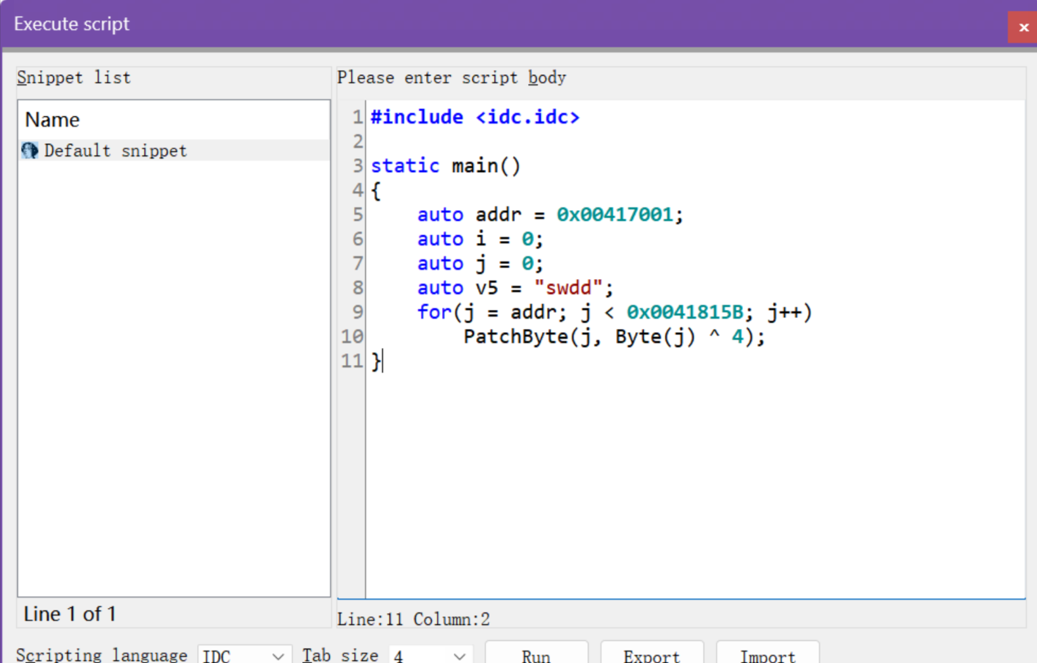Click the opening brace on line 4
The height and width of the screenshot is (663, 1037).
point(376,190)
